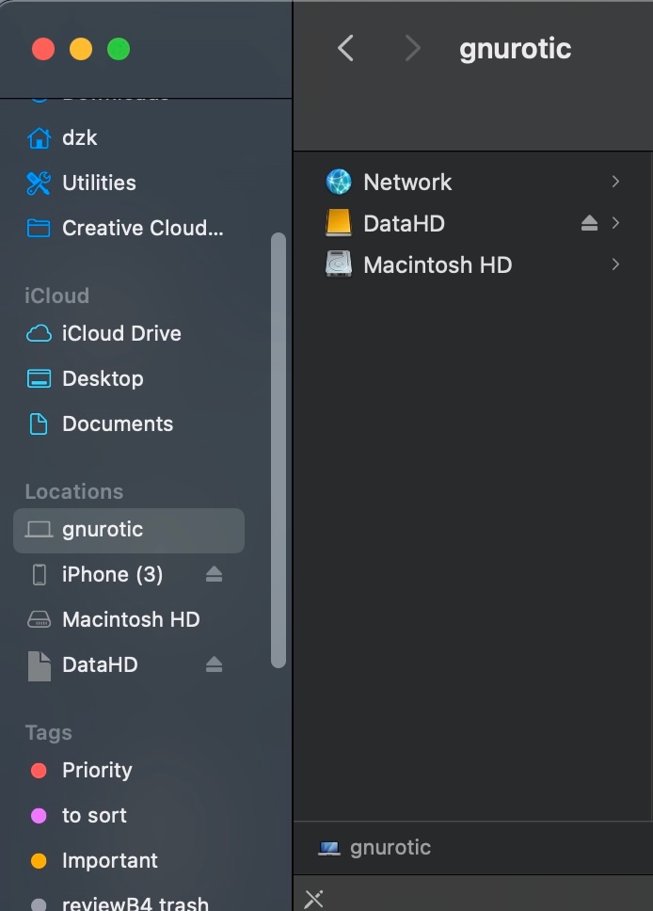
Task: Open Utilities from the sidebar
Action: (x=98, y=183)
